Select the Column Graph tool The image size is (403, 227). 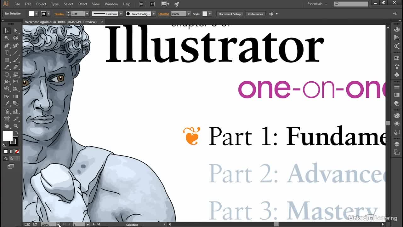16,111
